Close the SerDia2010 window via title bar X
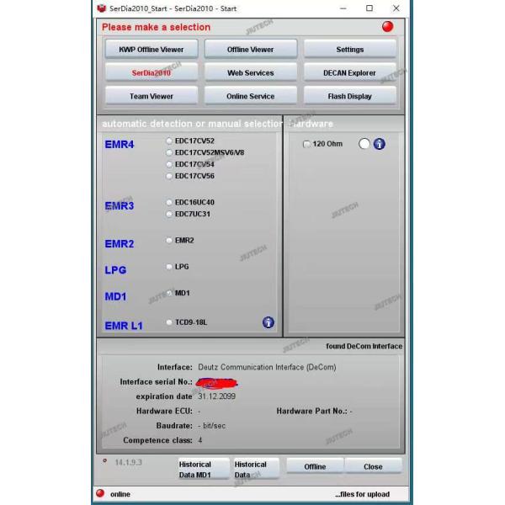Viewport: 505px width, 505px height. tap(396, 8)
